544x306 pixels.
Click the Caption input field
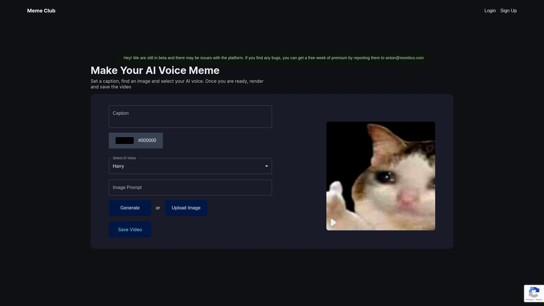pos(190,116)
